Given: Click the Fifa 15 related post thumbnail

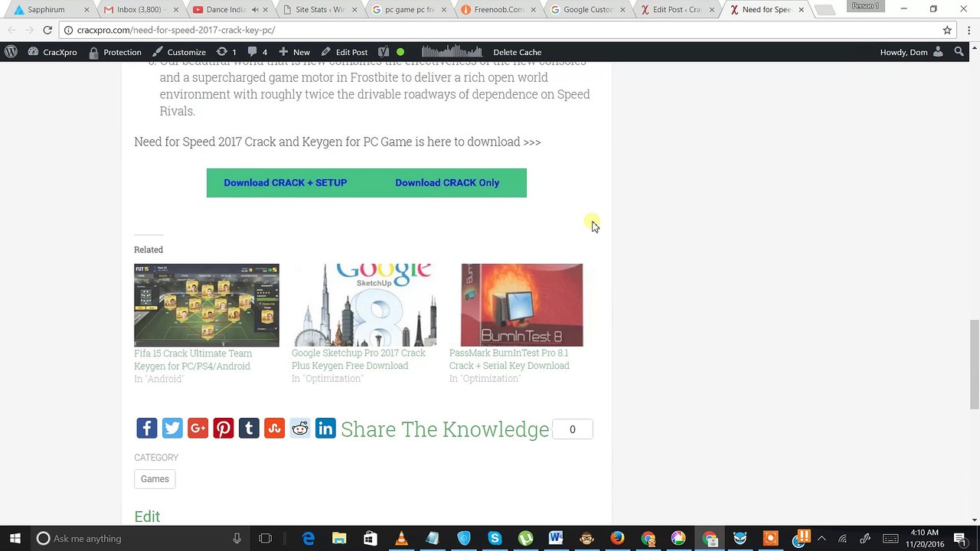Looking at the screenshot, I should [207, 305].
